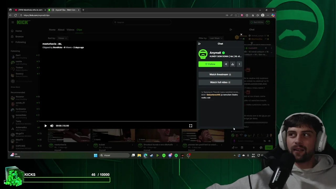336x189 pixels.
Task: Go back in the browser
Action: coord(10,15)
